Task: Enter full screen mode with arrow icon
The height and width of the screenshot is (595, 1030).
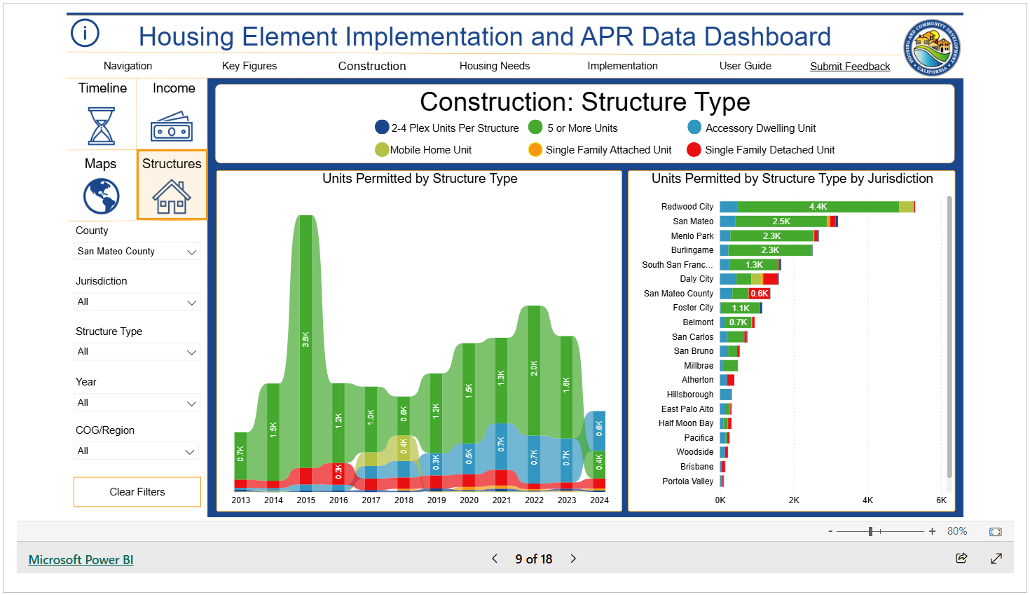Action: pos(996,558)
